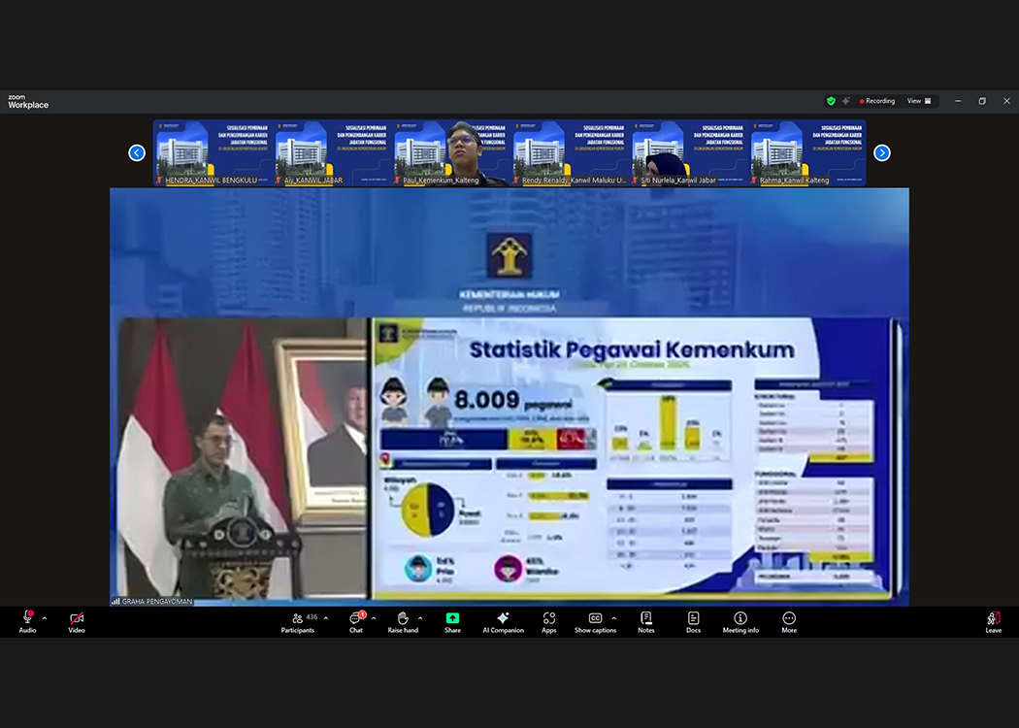Open the View layout menu
The image size is (1019, 728).
pyautogui.click(x=918, y=101)
